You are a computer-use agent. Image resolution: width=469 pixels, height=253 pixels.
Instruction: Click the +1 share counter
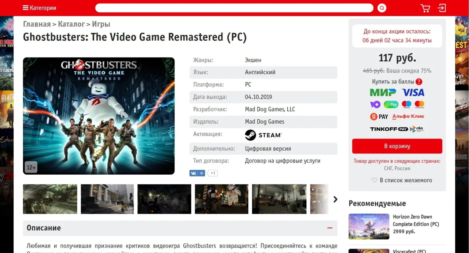point(213,173)
